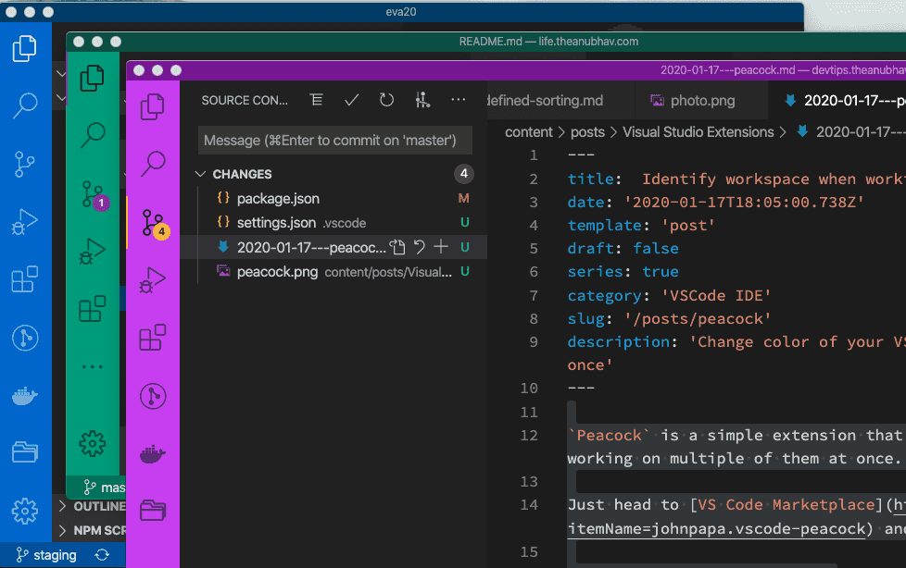Commit changes using the checkmark icon
The height and width of the screenshot is (568, 906).
(x=350, y=102)
